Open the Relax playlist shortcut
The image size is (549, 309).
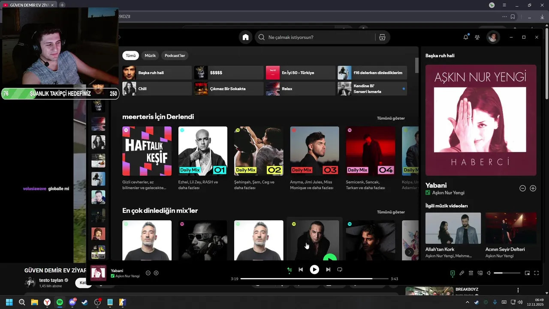[300, 89]
